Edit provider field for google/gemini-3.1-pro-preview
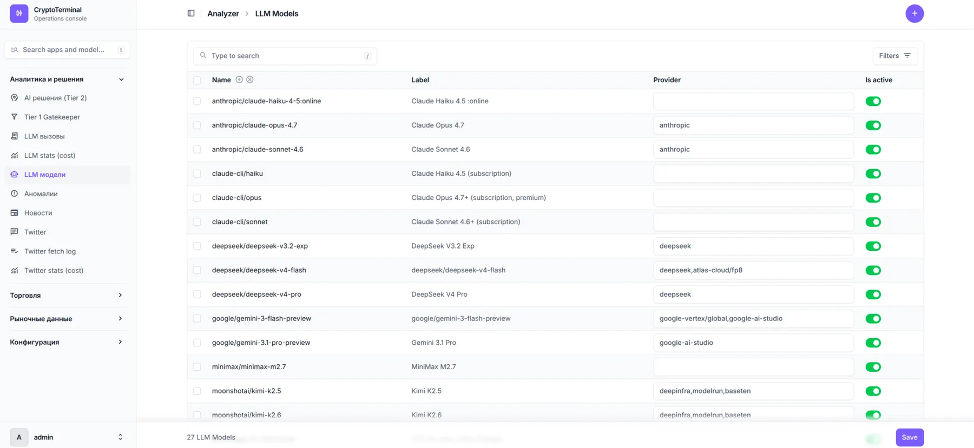Screen dimensions: 974x448 753,343
